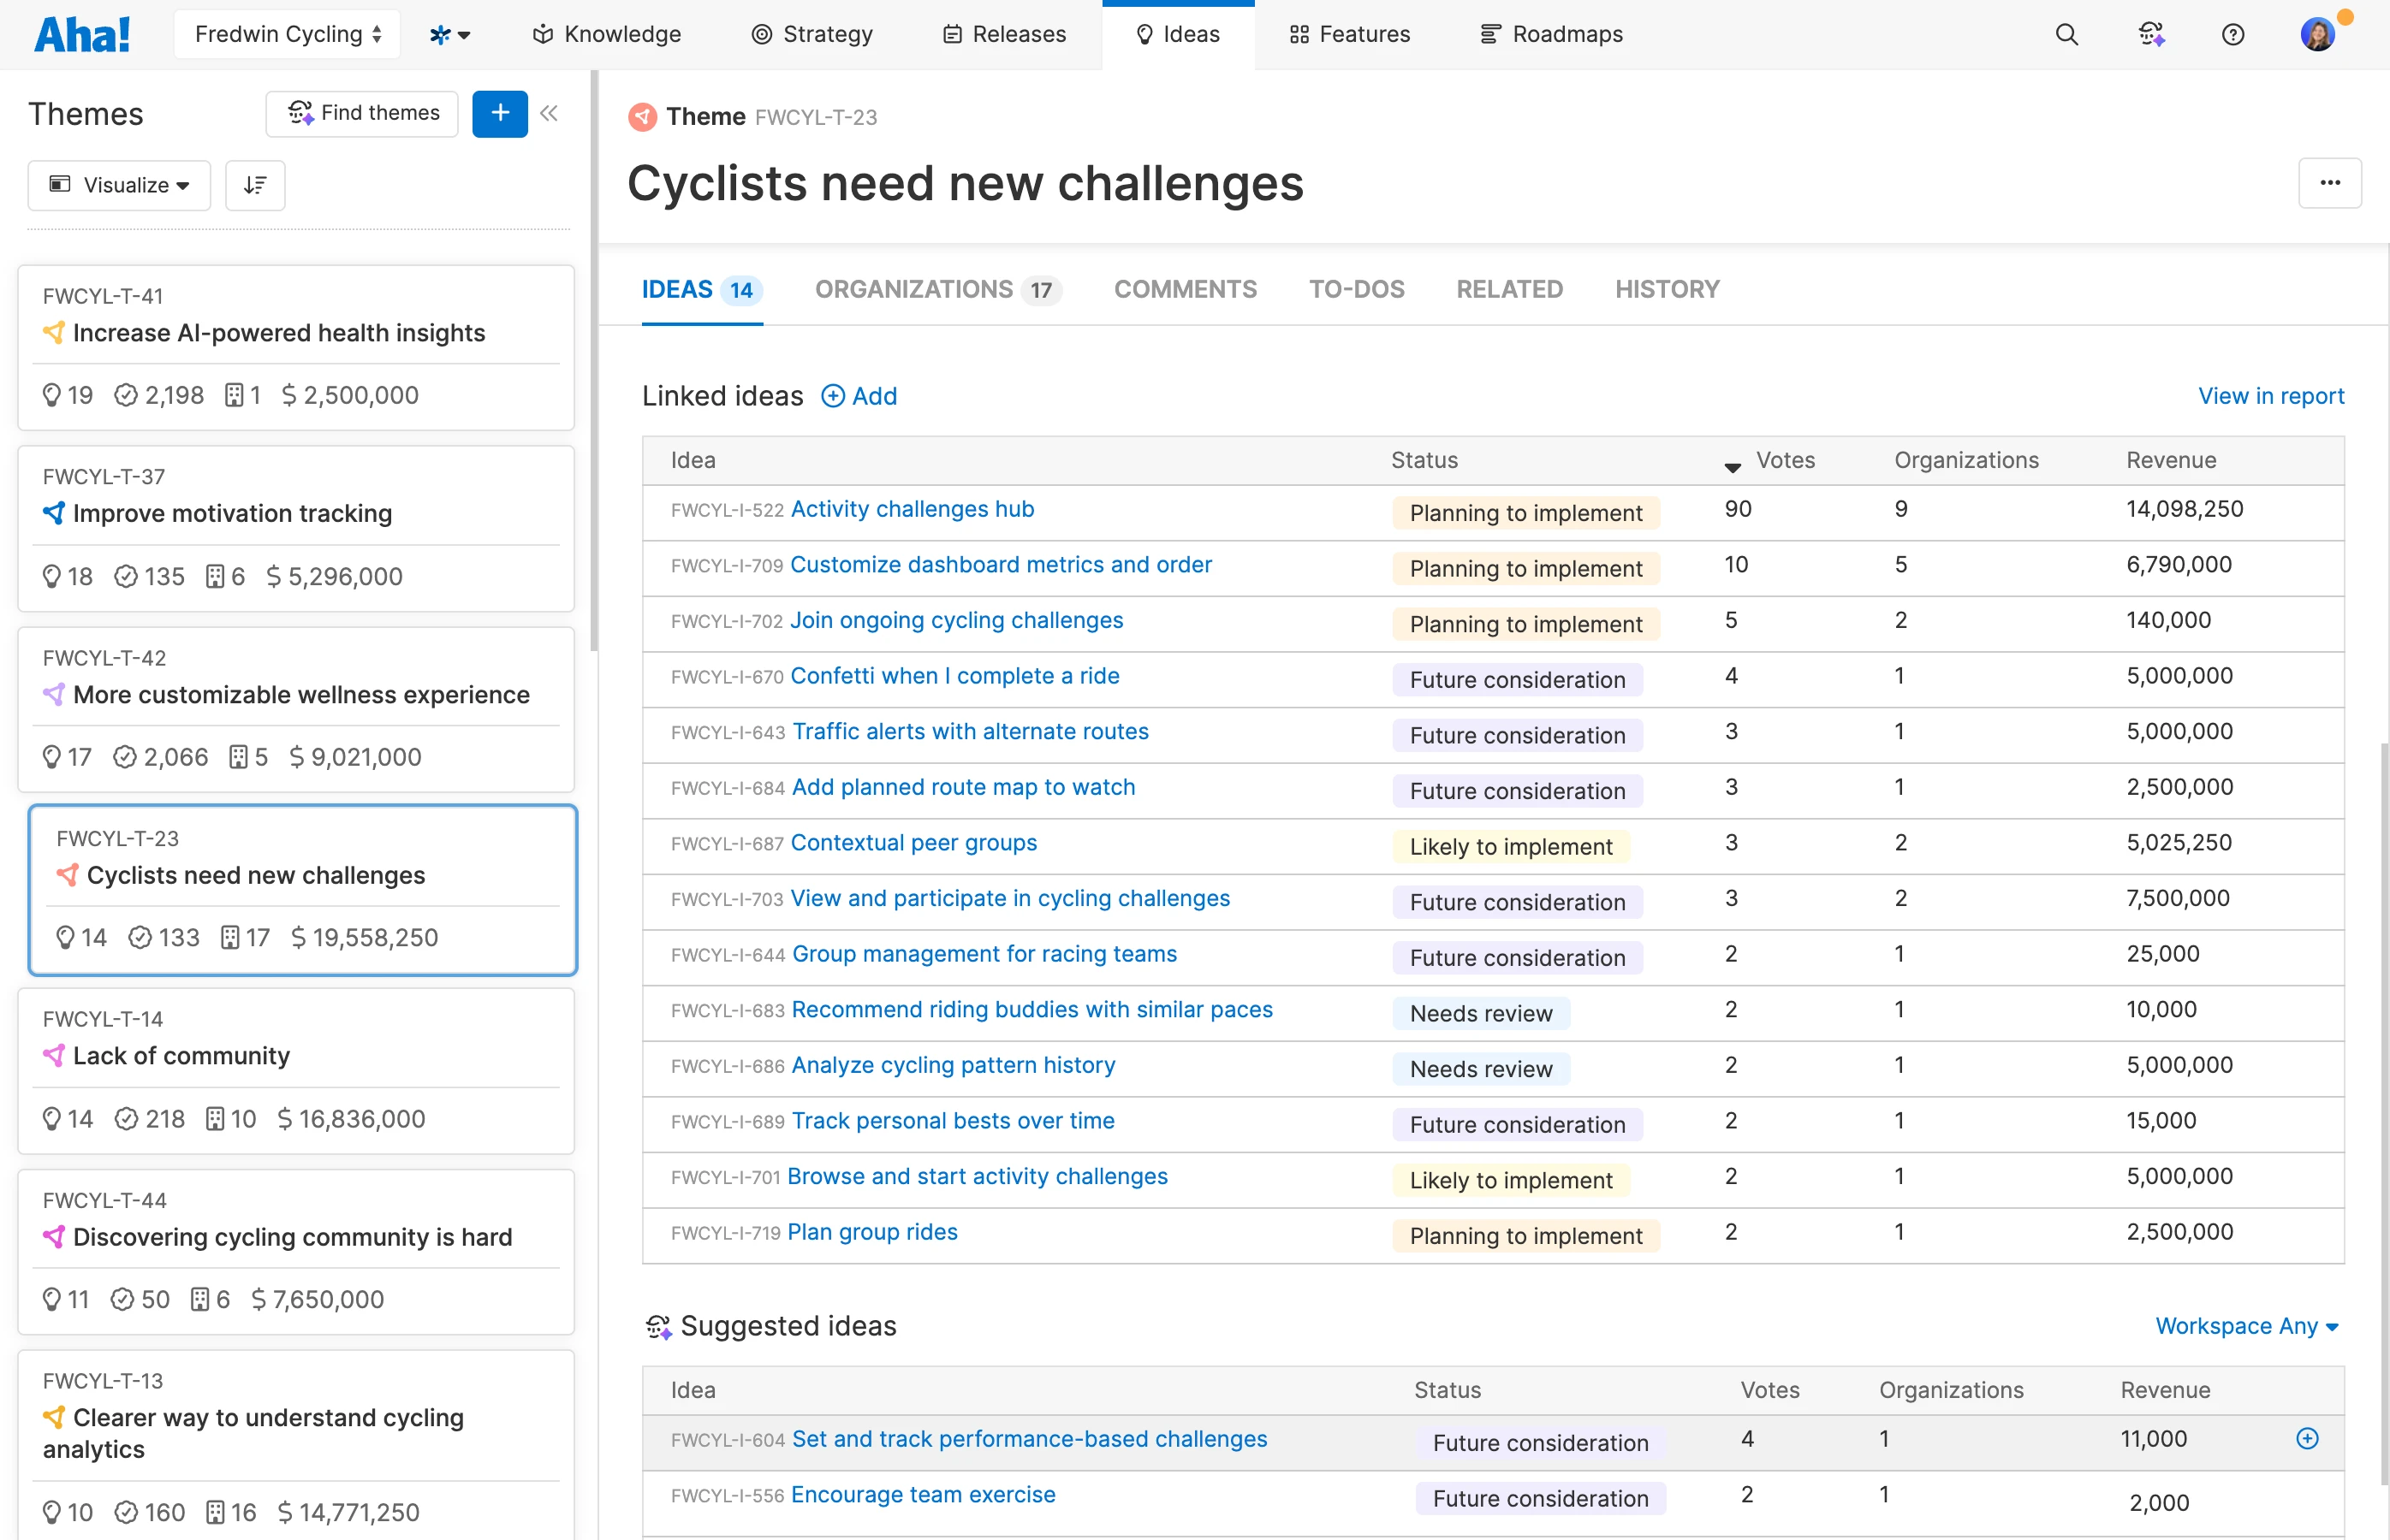Screen dimensions: 2390x1540
Task: Switch to the Related tab
Action: 1508,290
